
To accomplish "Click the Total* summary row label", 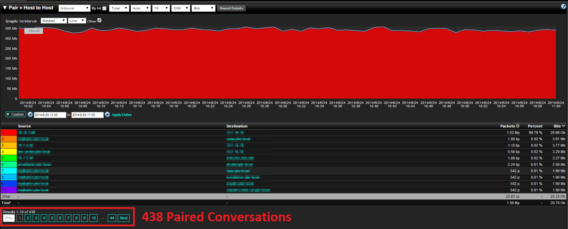I will [x=6, y=203].
